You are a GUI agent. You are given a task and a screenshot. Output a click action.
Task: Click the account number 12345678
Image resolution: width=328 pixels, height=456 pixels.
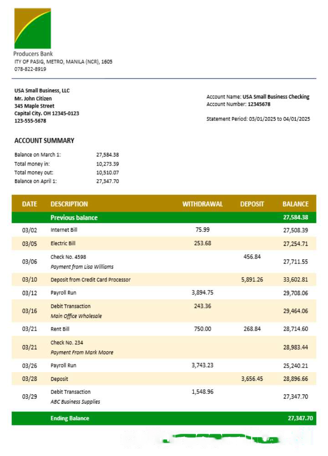[x=259, y=104]
